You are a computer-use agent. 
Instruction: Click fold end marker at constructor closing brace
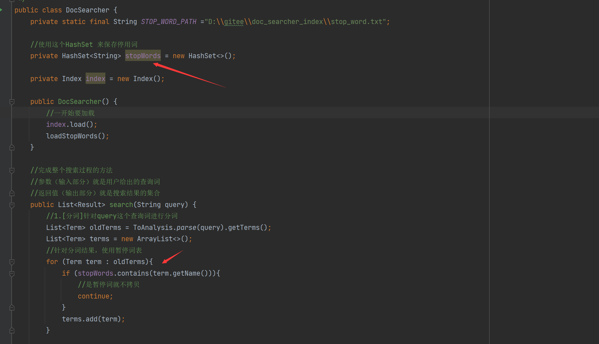coord(12,147)
